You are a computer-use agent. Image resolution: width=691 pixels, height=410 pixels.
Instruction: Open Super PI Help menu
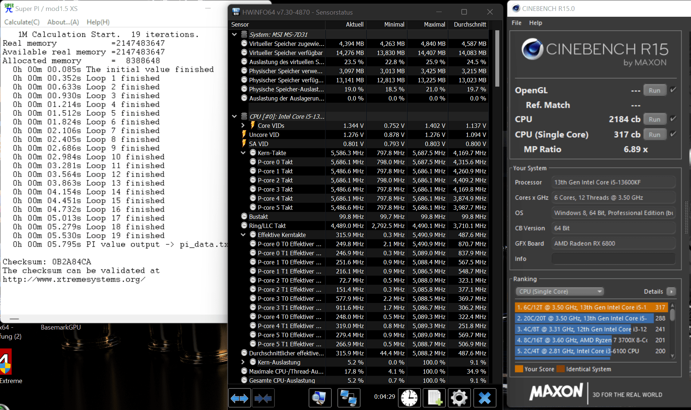tap(98, 22)
